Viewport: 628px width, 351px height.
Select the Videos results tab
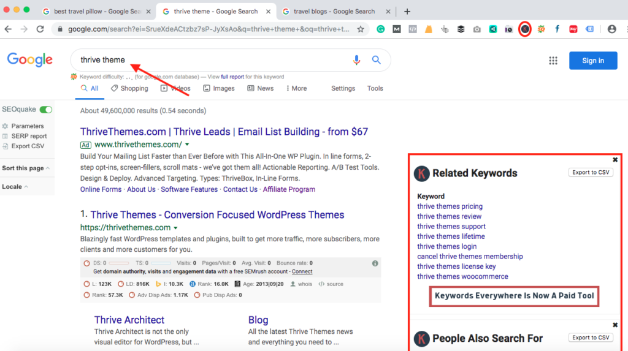tap(175, 88)
